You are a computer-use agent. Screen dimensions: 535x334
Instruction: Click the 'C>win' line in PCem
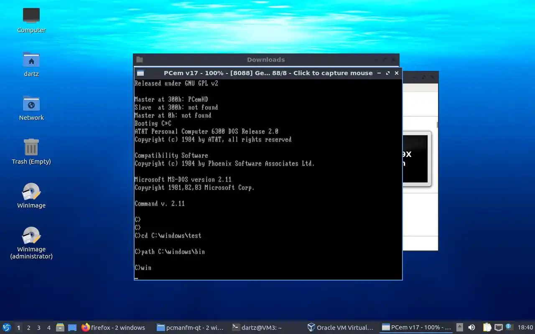click(143, 268)
